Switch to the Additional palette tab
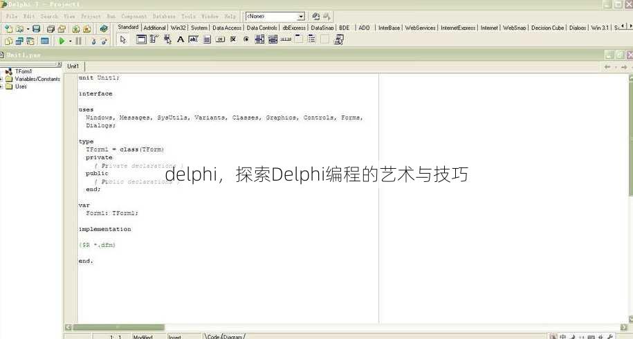Screen dimensions: 633x339 coord(154,28)
